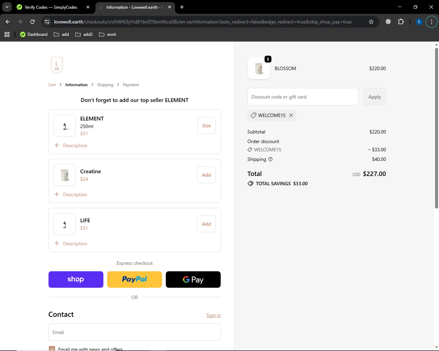The height and width of the screenshot is (351, 439).
Task: Open Chrome three-dot menu
Action: pos(431,22)
